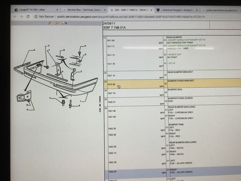Click the green WORLD CUP condition text

174,55
